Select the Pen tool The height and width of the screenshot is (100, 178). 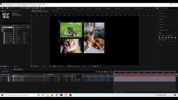(28, 8)
